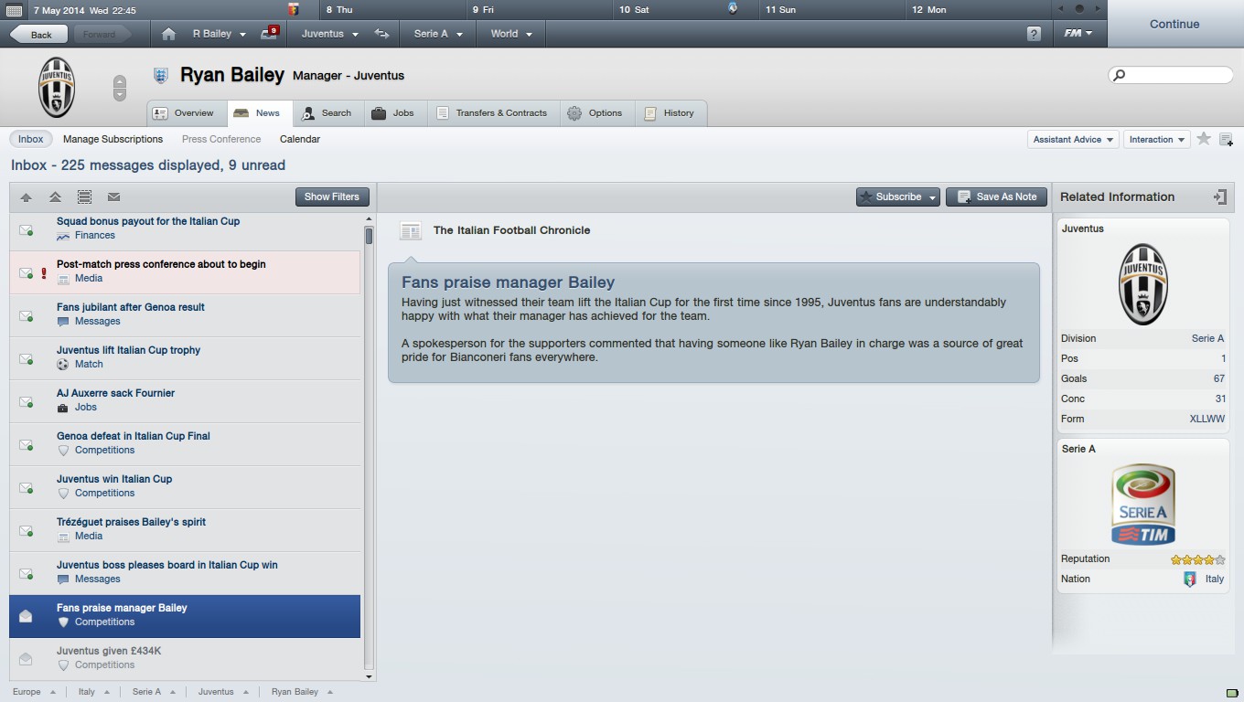Go to the home icon in navigation bar
The width and height of the screenshot is (1244, 702).
[x=168, y=34]
